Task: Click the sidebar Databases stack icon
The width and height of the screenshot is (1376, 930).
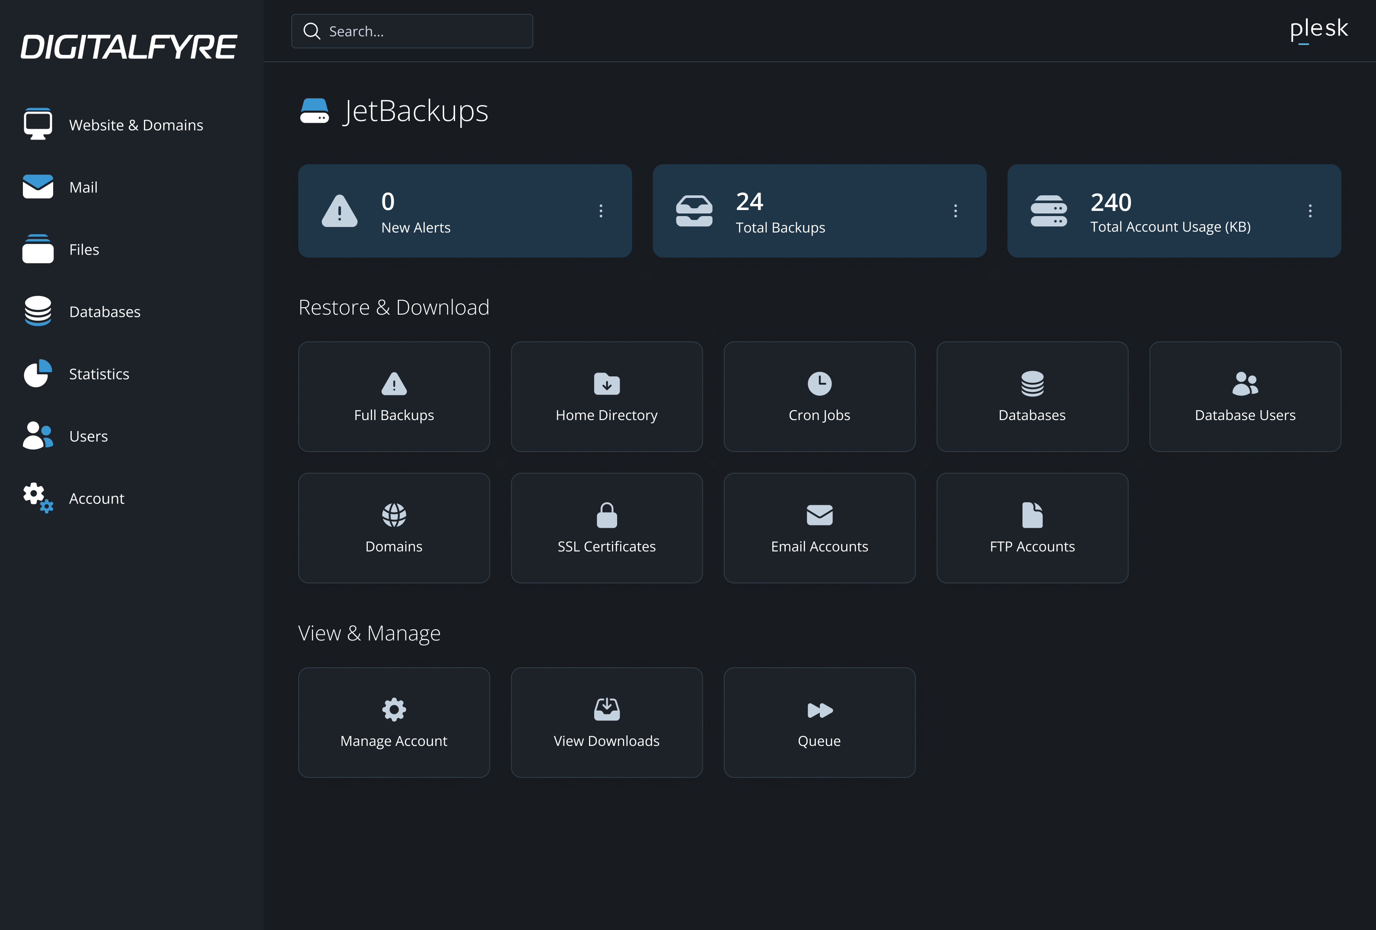Action: pyautogui.click(x=38, y=312)
